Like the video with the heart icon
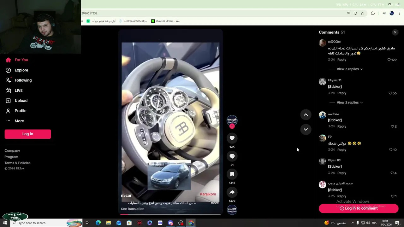 (232, 138)
